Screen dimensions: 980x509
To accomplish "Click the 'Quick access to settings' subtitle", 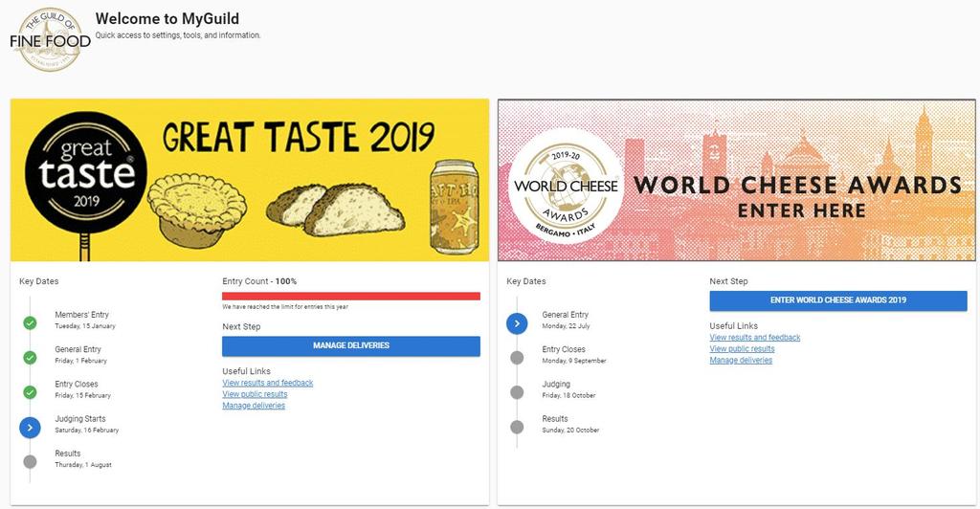I will point(177,35).
